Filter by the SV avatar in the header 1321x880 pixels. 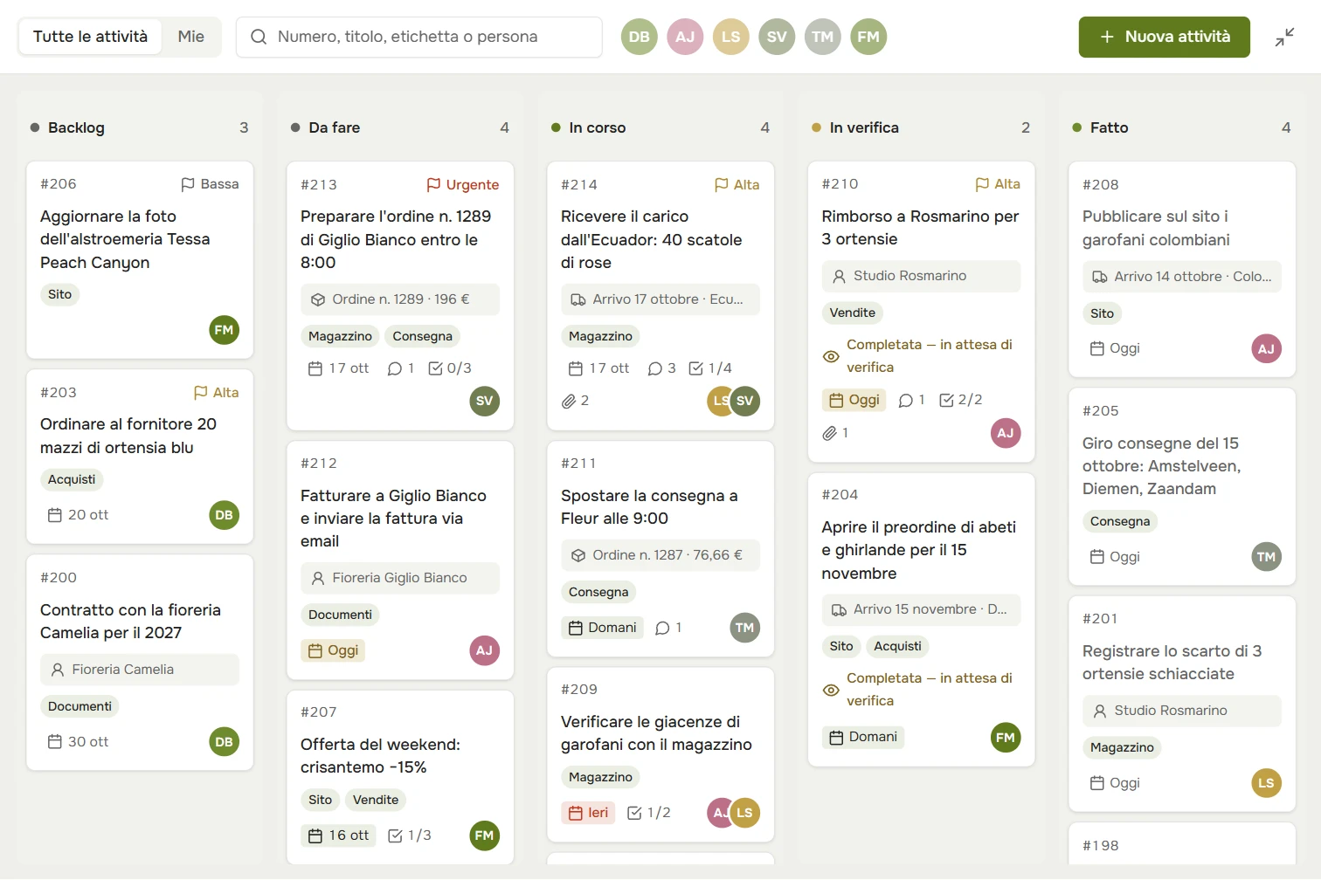click(777, 37)
